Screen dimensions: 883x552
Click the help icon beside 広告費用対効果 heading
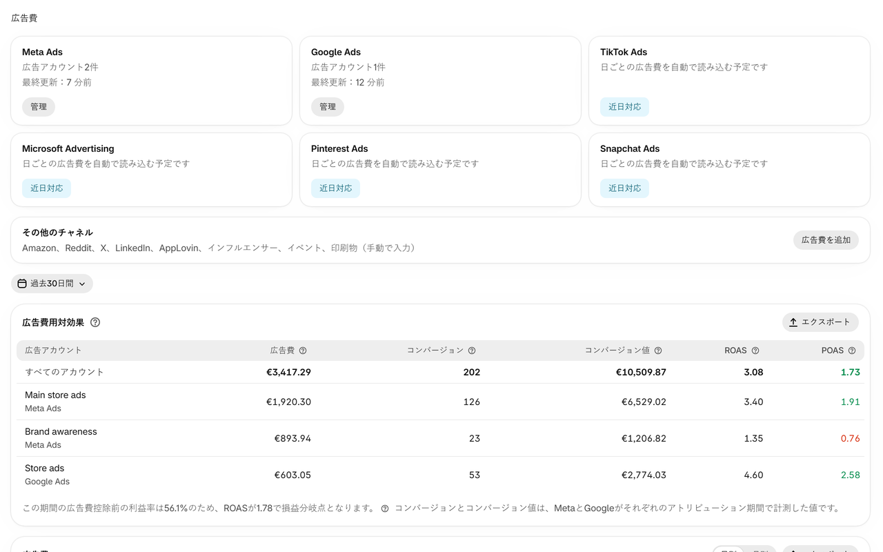point(95,322)
